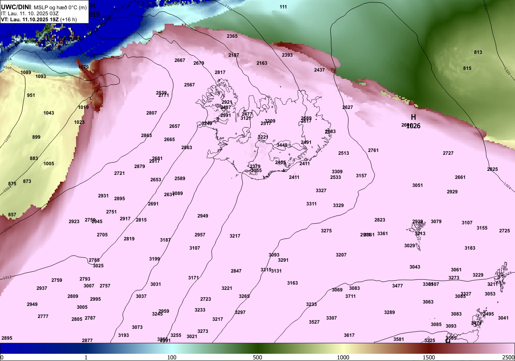
Task: Click the value 857 at left edge
Action: (12, 215)
